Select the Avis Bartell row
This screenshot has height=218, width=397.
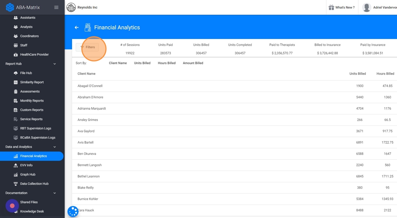click(234, 142)
